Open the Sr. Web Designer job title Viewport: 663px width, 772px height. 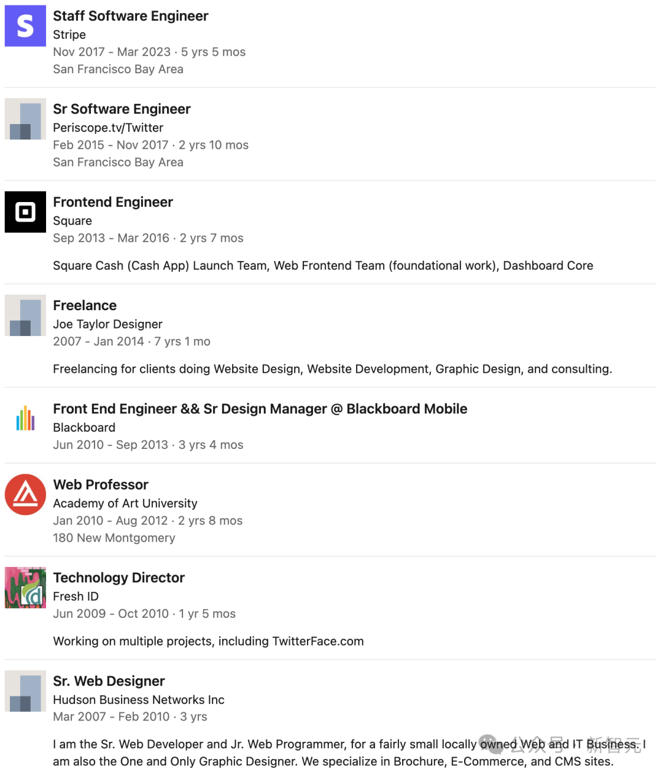(x=109, y=681)
